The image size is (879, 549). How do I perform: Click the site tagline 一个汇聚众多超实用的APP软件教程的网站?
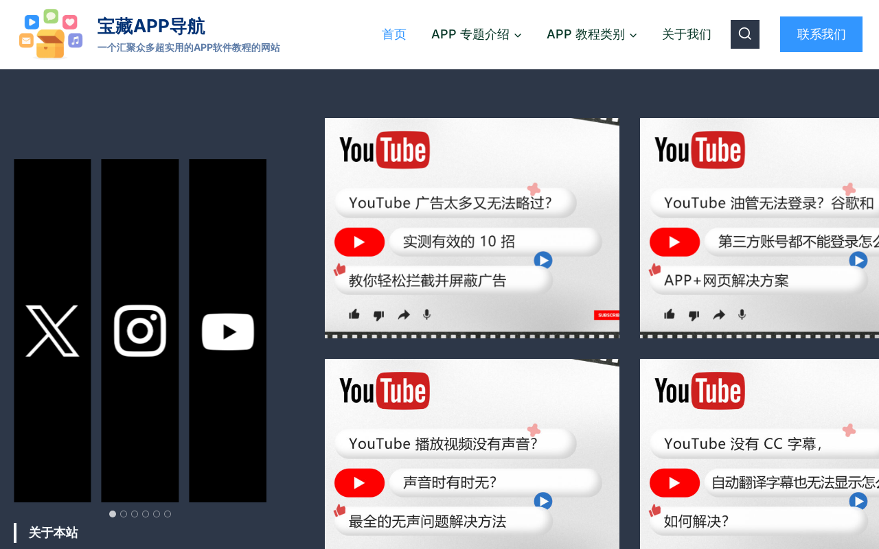click(189, 48)
